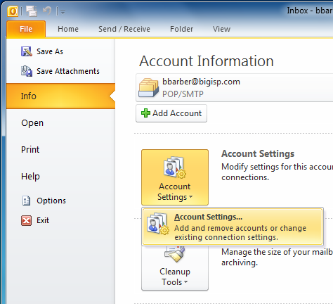
Task: Click the Save Attachments paperclip icon
Action: pos(27,71)
